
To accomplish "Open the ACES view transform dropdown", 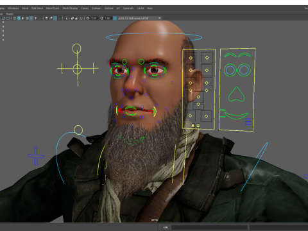I will [140, 18].
